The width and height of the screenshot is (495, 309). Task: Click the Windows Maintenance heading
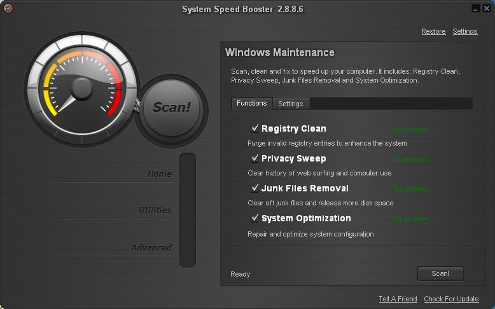pyautogui.click(x=280, y=52)
